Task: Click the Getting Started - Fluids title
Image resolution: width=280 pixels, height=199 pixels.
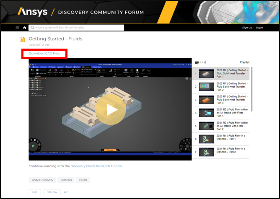Action: [55, 39]
